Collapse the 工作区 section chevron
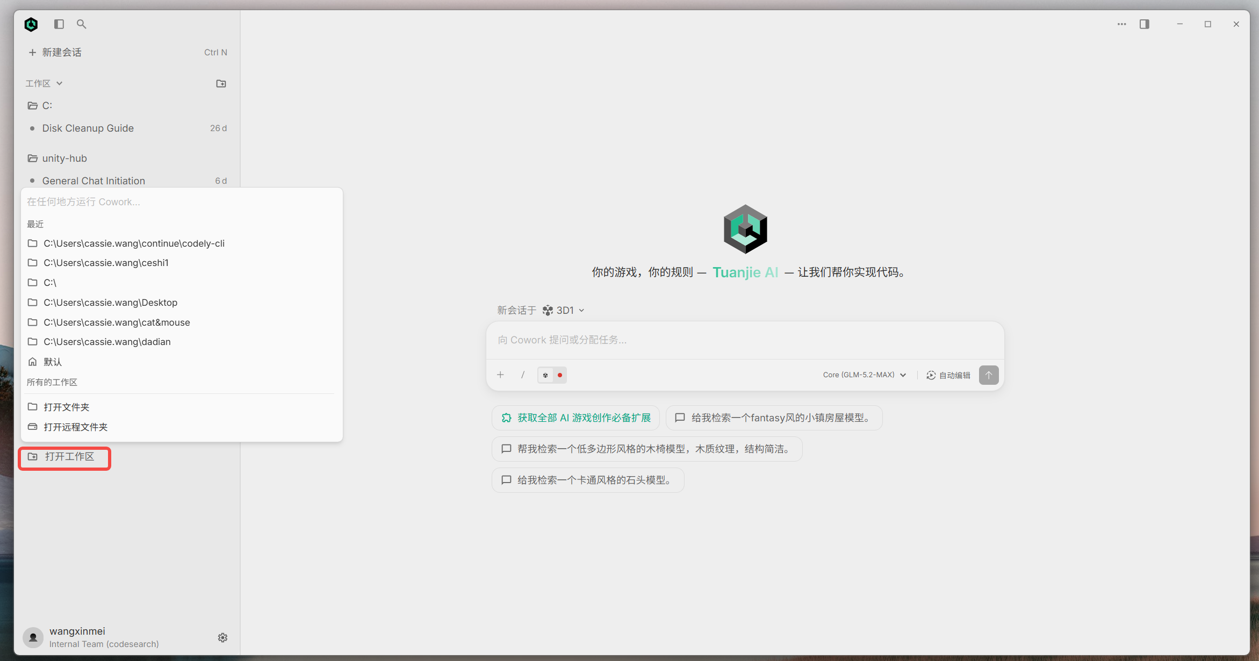This screenshot has width=1259, height=661. (60, 83)
